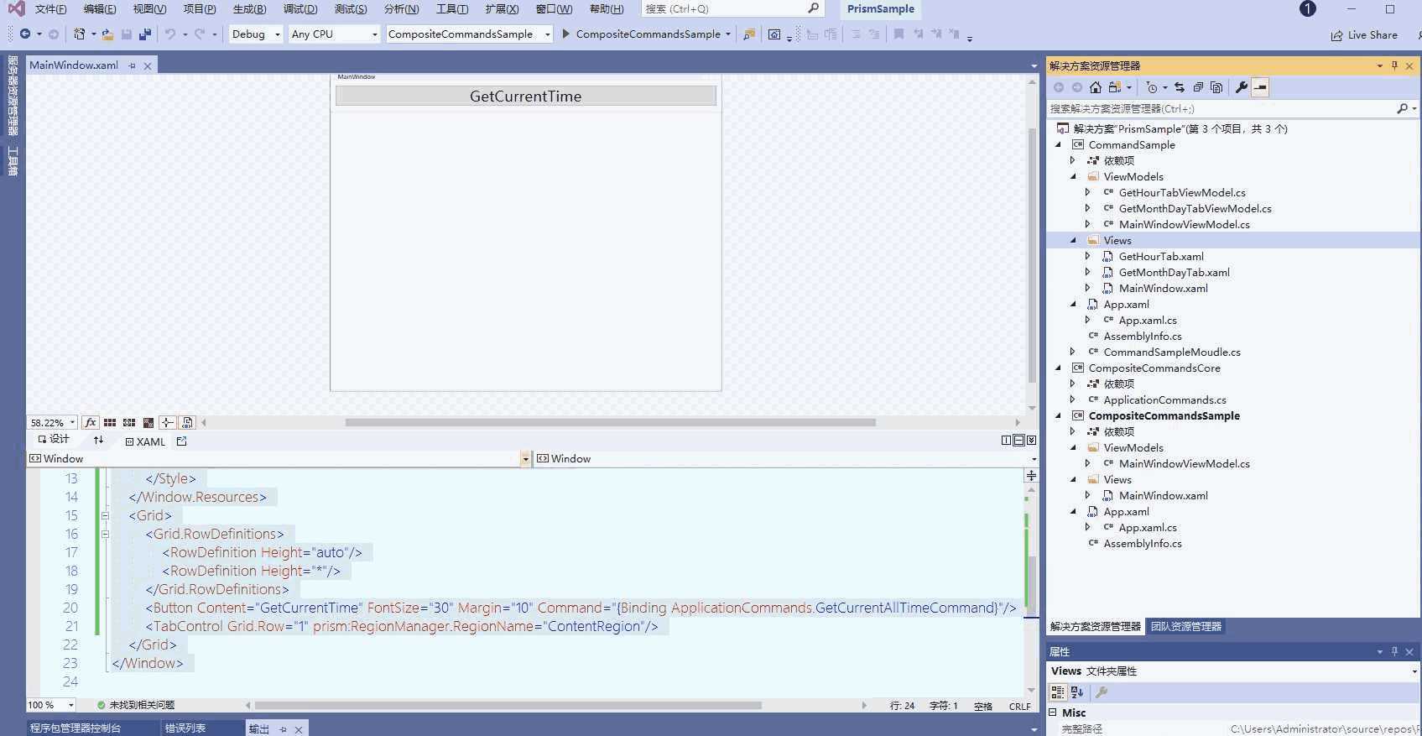This screenshot has width=1422, height=736.
Task: Click the Navigate Backward arrow in toolbar
Action: [25, 34]
